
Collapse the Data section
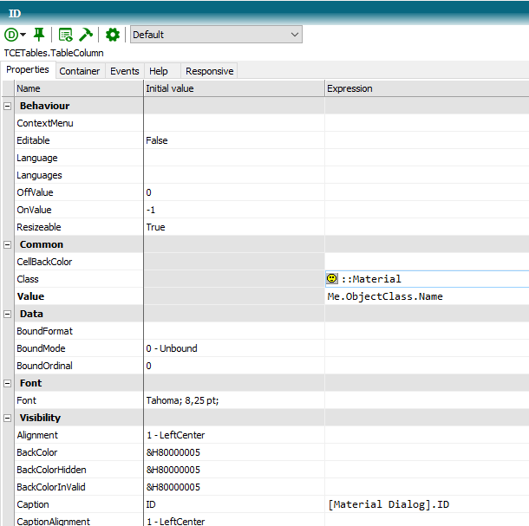(8, 314)
